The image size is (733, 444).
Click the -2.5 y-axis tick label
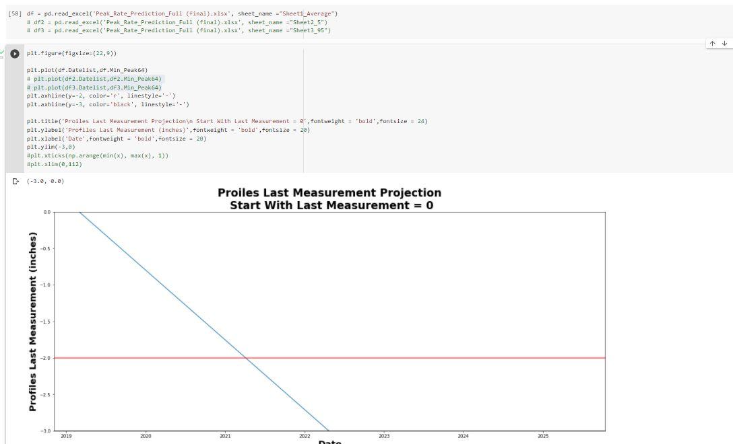45,394
